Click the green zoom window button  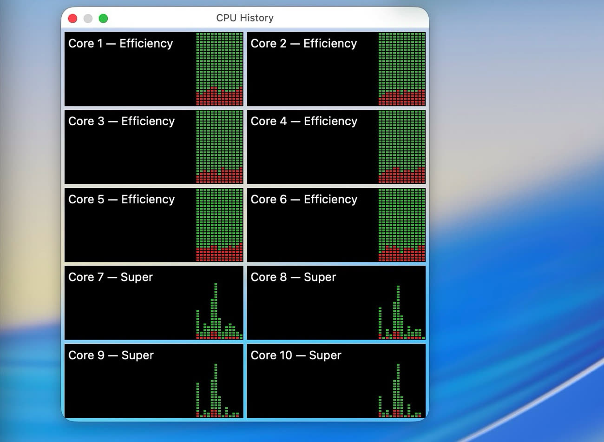click(103, 19)
